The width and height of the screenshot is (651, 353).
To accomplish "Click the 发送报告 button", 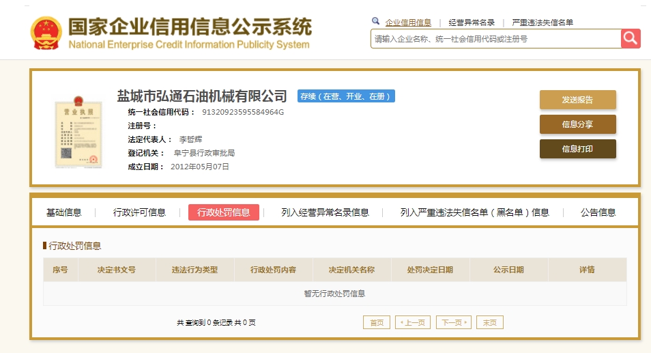I will (577, 100).
